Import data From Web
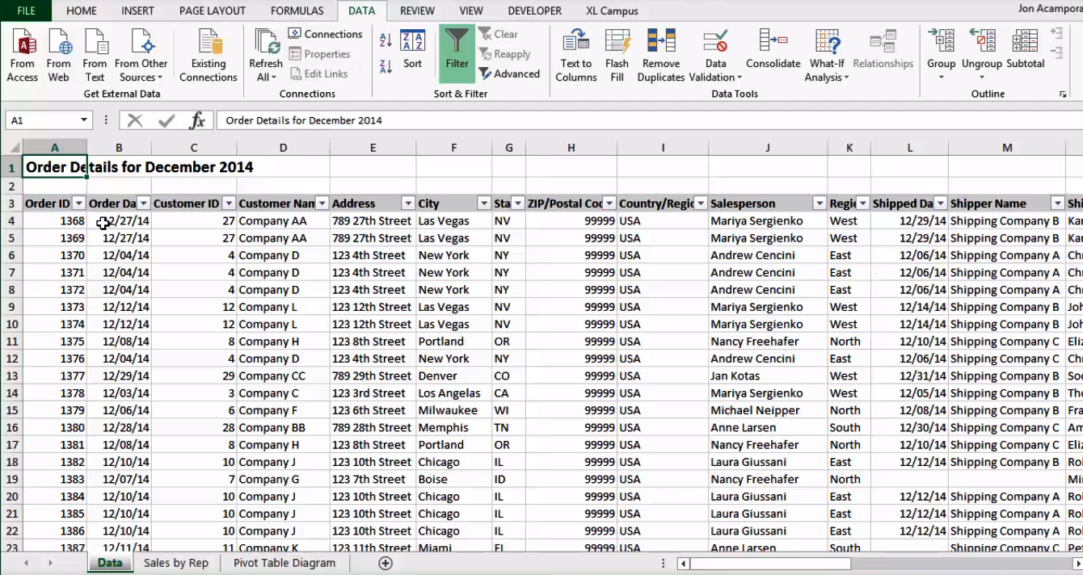 pos(58,55)
